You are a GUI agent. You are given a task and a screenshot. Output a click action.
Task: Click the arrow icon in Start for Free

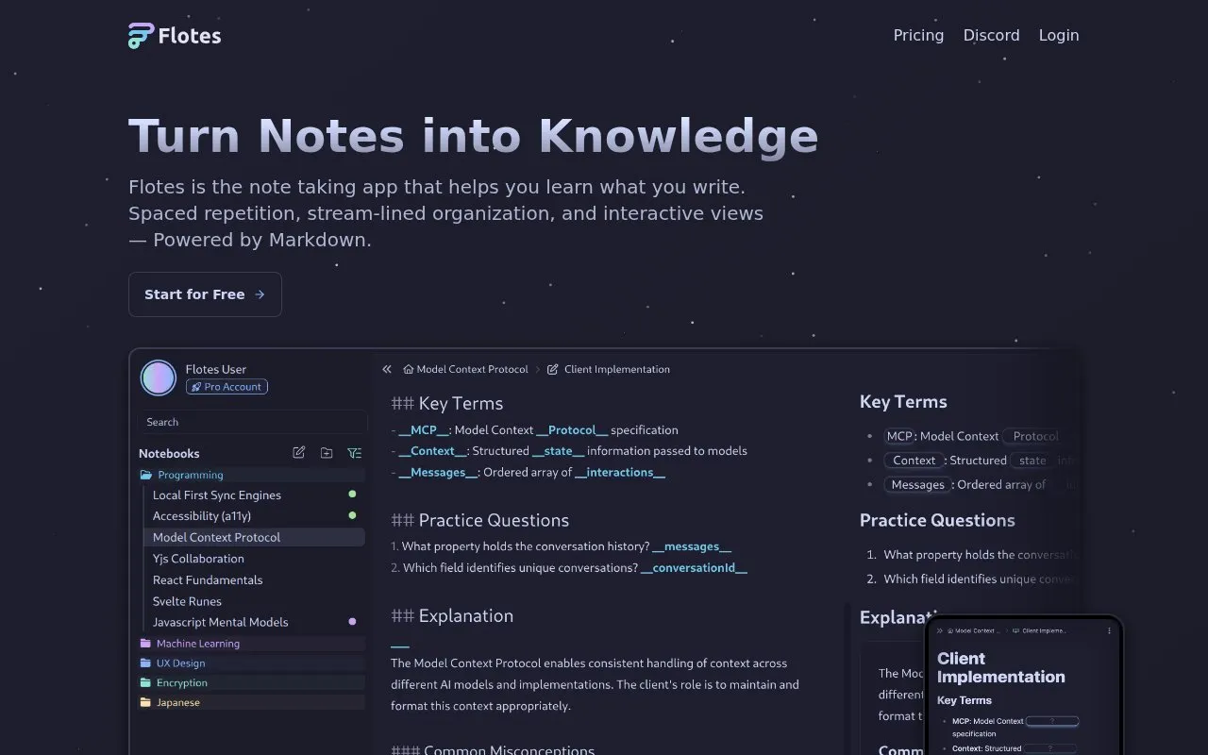(x=260, y=294)
